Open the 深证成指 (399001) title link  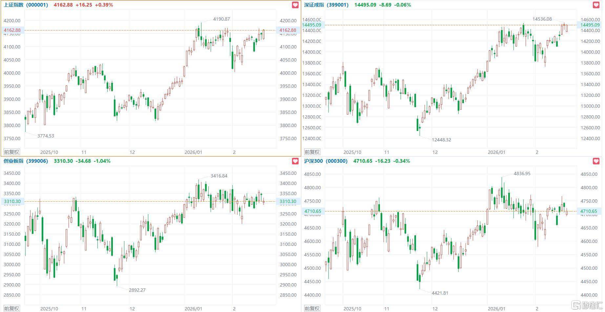[326, 5]
